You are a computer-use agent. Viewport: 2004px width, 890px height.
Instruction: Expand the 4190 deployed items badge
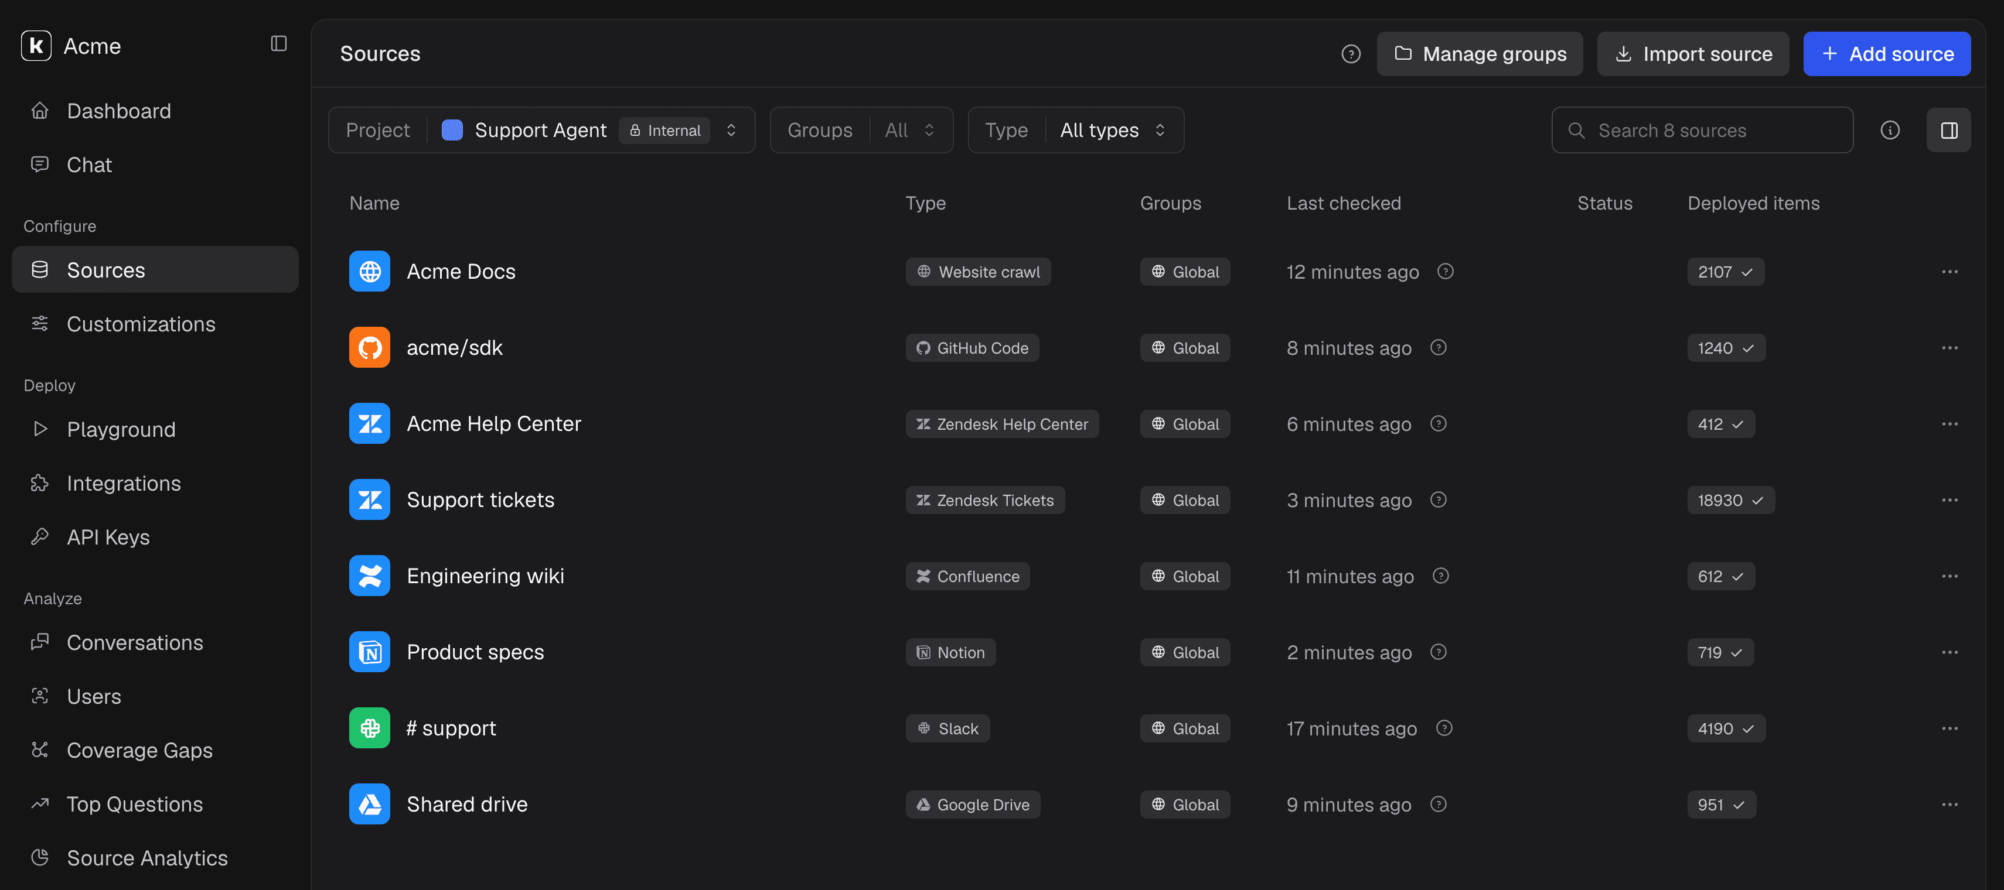(x=1726, y=729)
